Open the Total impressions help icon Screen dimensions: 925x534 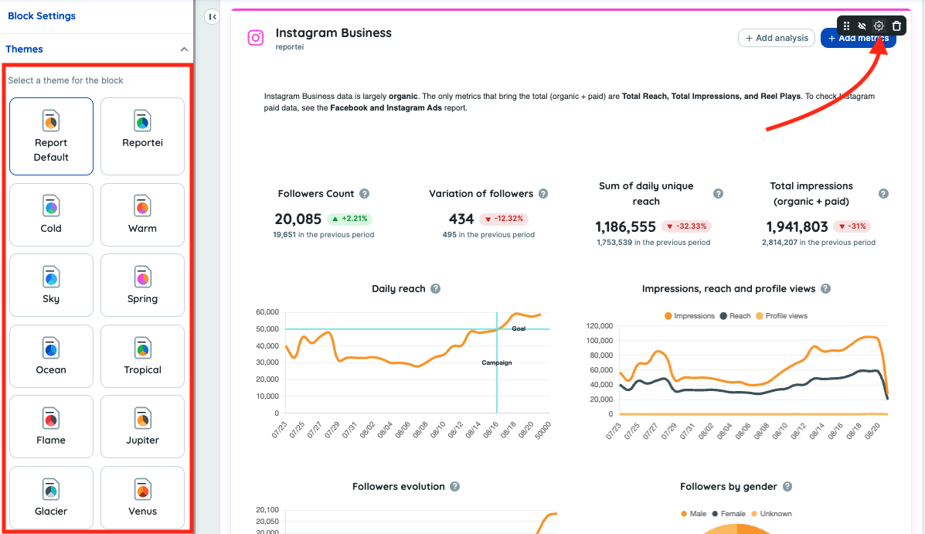click(x=882, y=193)
